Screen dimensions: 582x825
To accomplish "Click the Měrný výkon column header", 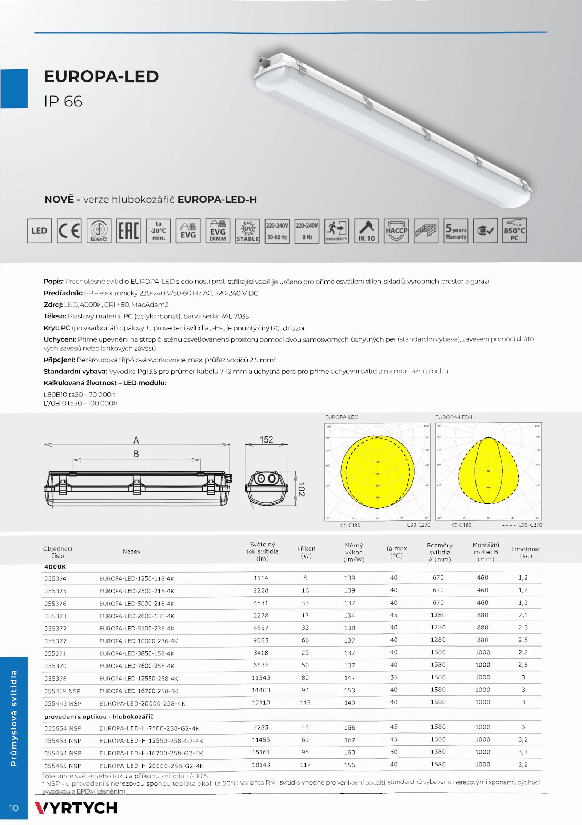I will tap(354, 552).
